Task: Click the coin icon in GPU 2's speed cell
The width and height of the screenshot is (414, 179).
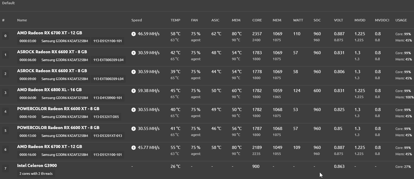Action: click(134, 72)
